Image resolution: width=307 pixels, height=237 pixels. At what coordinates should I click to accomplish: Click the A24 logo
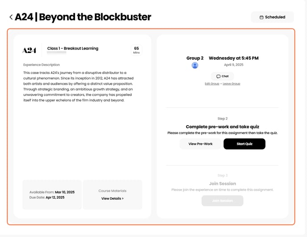coord(29,50)
